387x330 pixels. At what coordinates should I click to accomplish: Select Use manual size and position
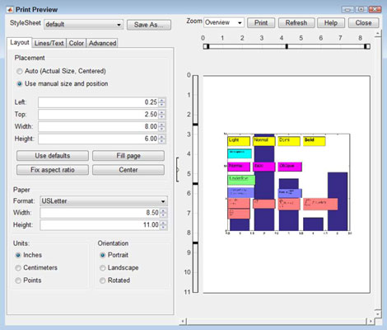coord(63,84)
